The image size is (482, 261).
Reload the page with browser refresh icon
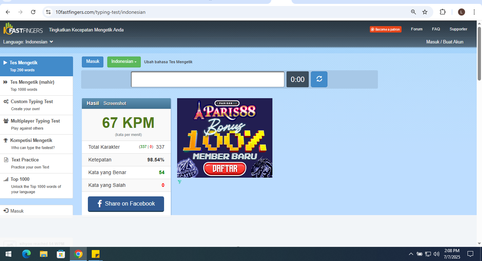click(33, 12)
